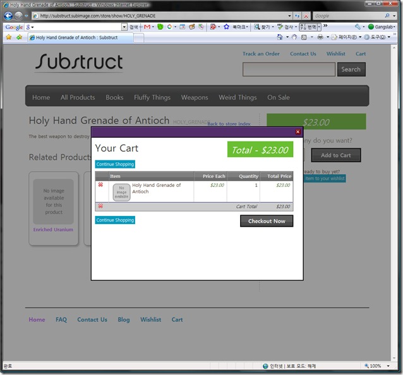Expand the Translate dropdown arrow
The width and height of the screenshot is (403, 375).
tap(319, 27)
